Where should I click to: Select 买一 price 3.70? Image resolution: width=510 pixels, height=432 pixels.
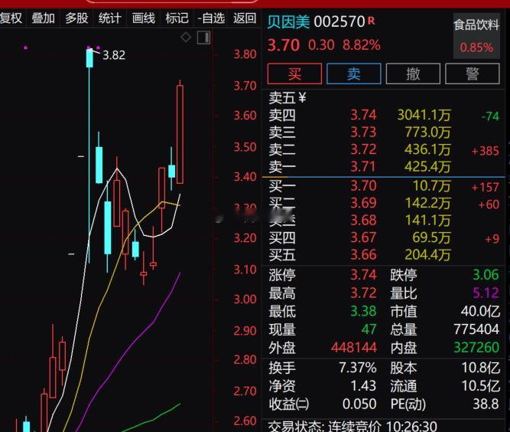[x=363, y=185]
